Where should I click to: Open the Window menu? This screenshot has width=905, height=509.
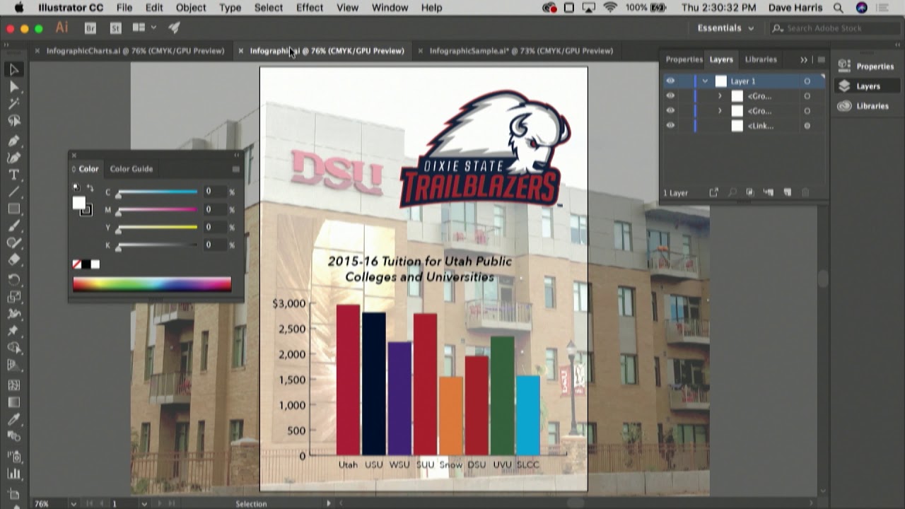click(x=390, y=8)
